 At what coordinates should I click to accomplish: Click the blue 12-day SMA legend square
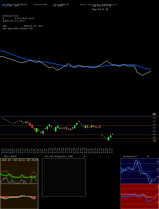coord(3,5)
